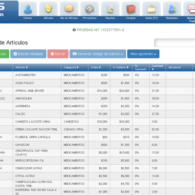This screenshot has width=195, height=195.
Task: Sort table by Categoría column
Action: click(x=71, y=67)
